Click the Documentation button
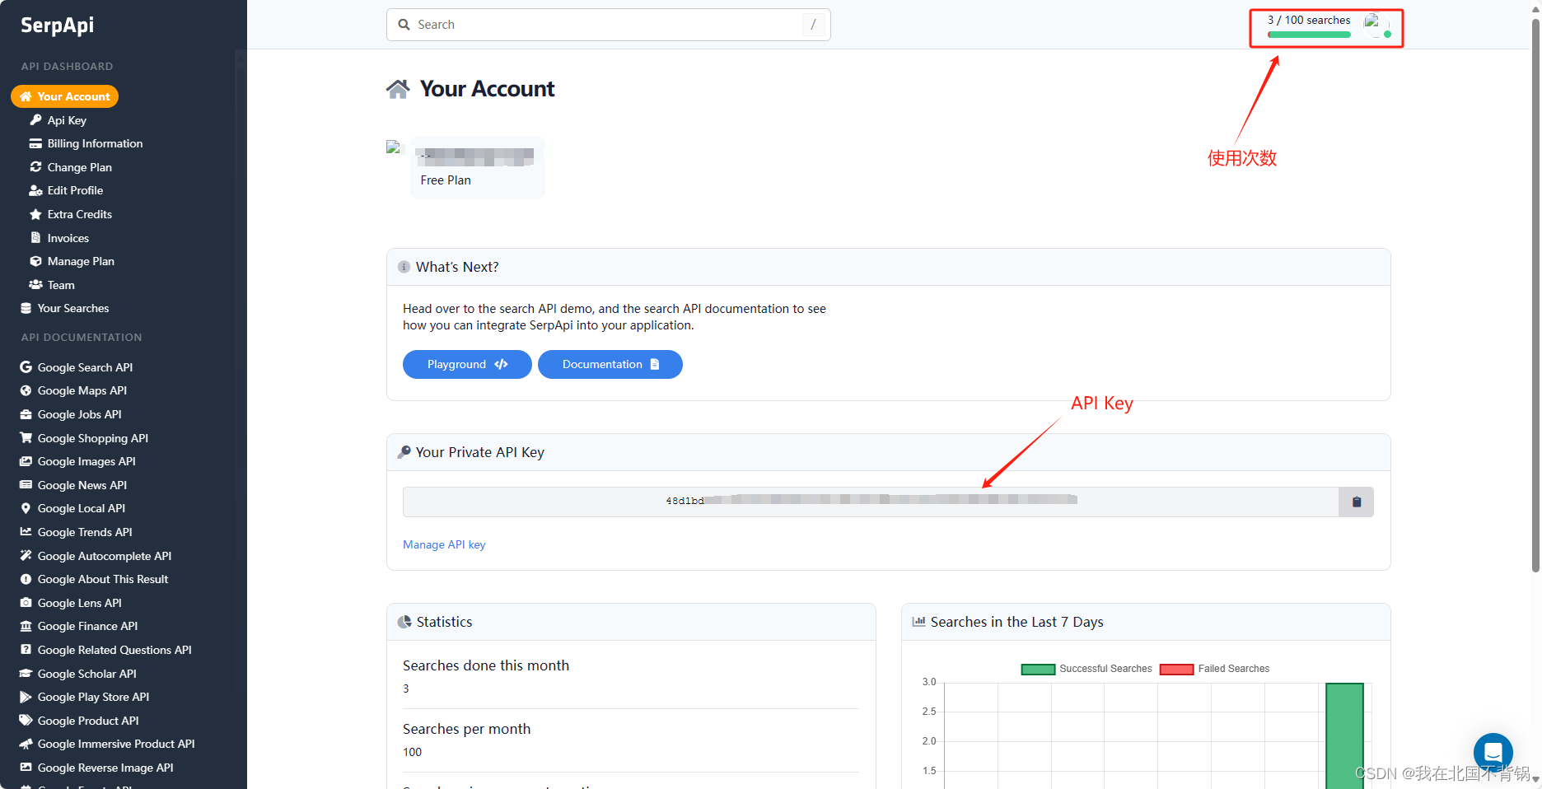Image resolution: width=1542 pixels, height=789 pixels. click(x=610, y=364)
